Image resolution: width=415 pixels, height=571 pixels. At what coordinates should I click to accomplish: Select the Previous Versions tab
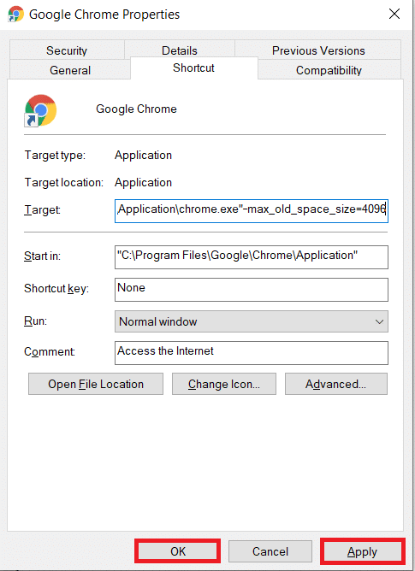pyautogui.click(x=318, y=50)
